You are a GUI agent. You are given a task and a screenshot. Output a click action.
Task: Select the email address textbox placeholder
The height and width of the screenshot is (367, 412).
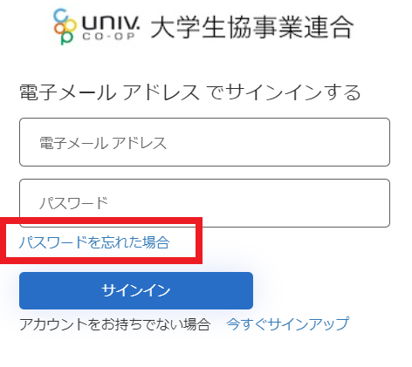[103, 143]
